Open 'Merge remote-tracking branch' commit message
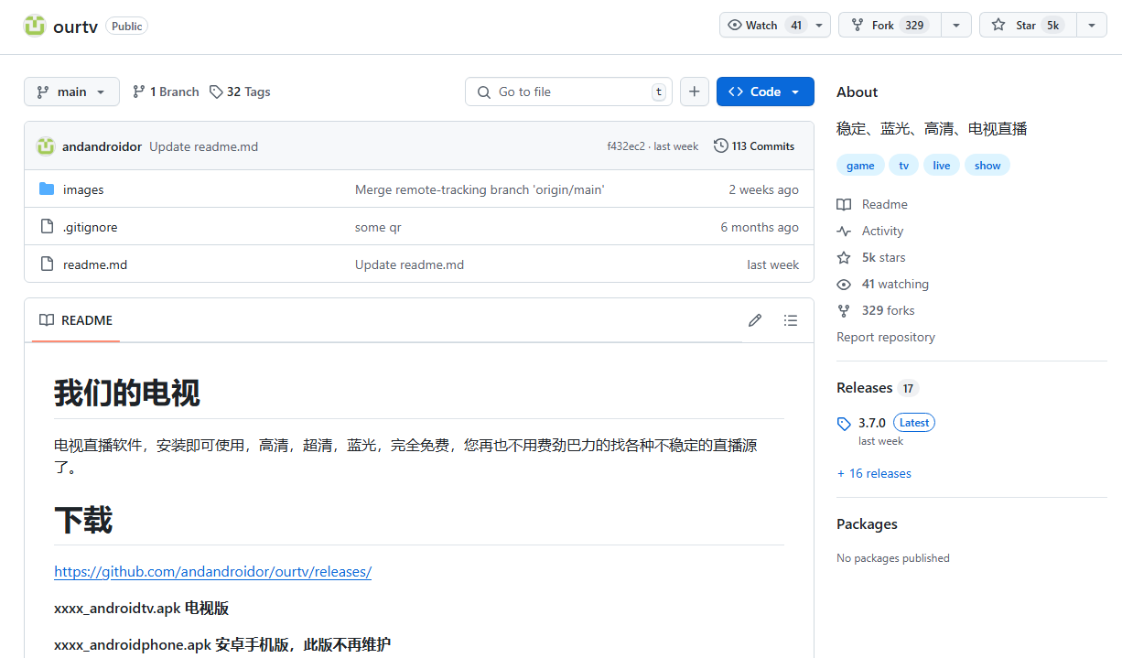This screenshot has width=1122, height=658. pos(480,189)
